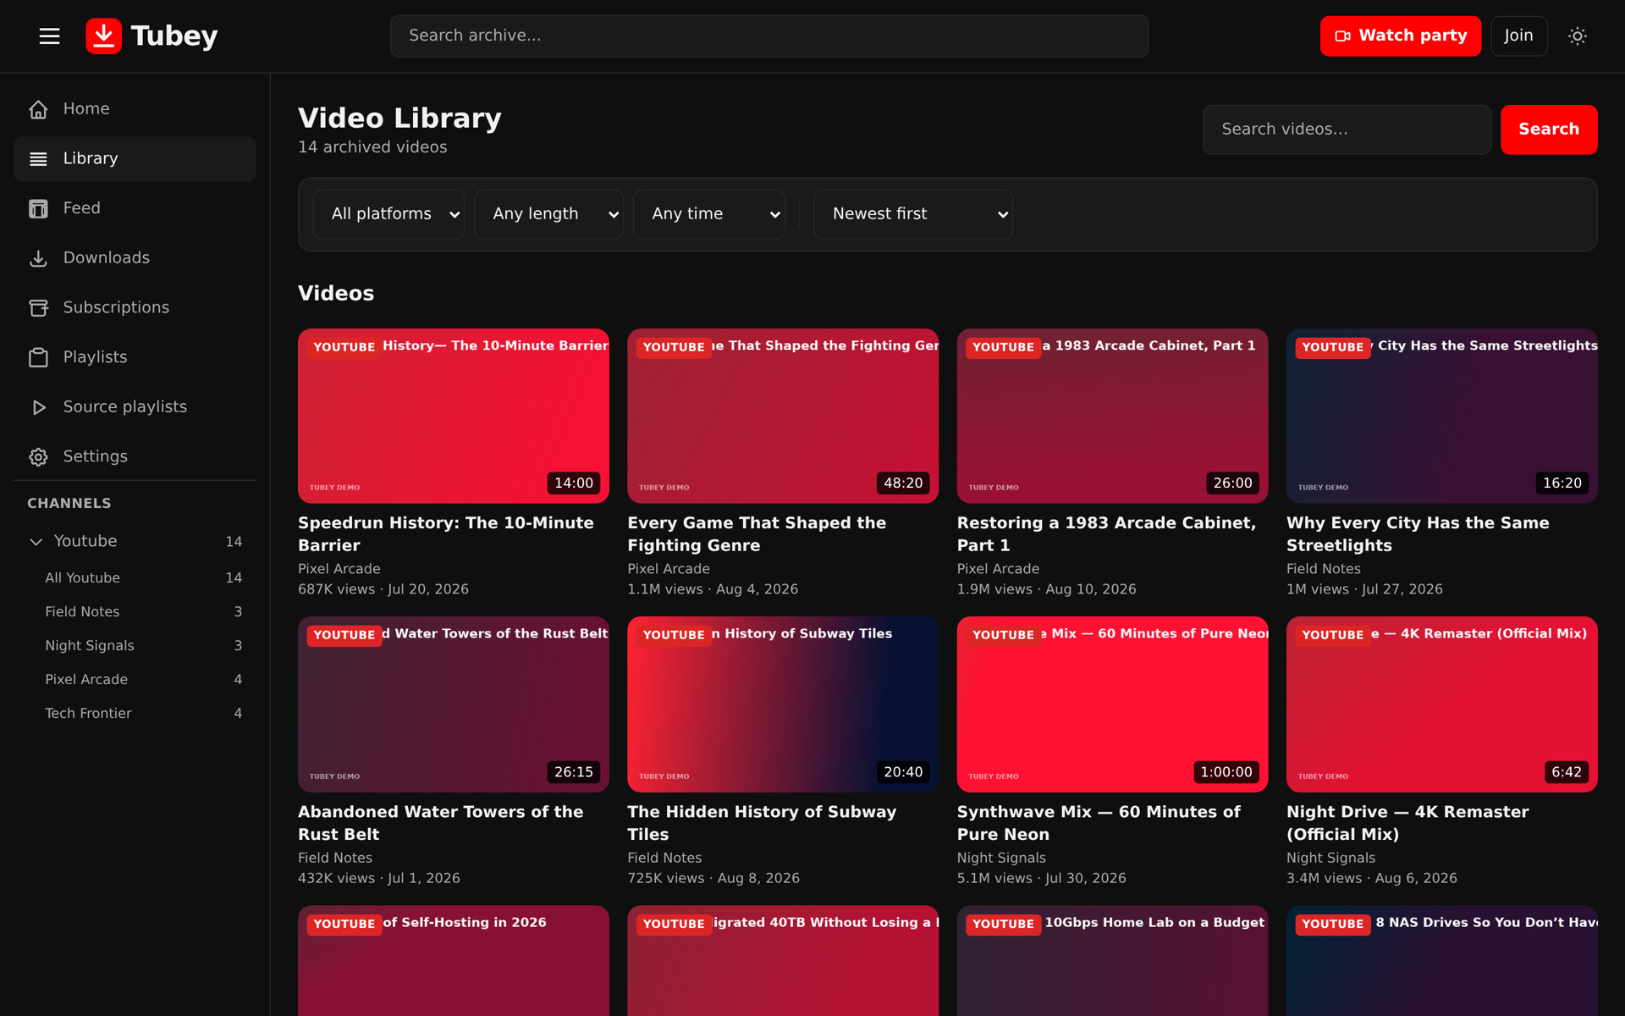The width and height of the screenshot is (1625, 1016).
Task: Click the 14 archived videos text
Action: [372, 147]
